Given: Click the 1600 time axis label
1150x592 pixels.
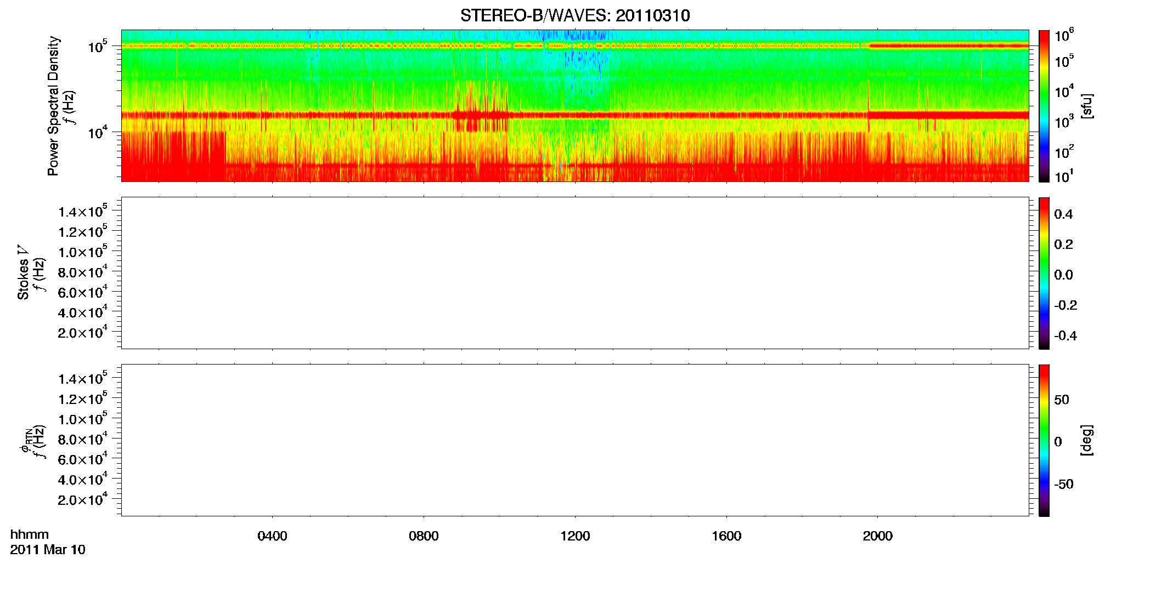Looking at the screenshot, I should point(726,536).
